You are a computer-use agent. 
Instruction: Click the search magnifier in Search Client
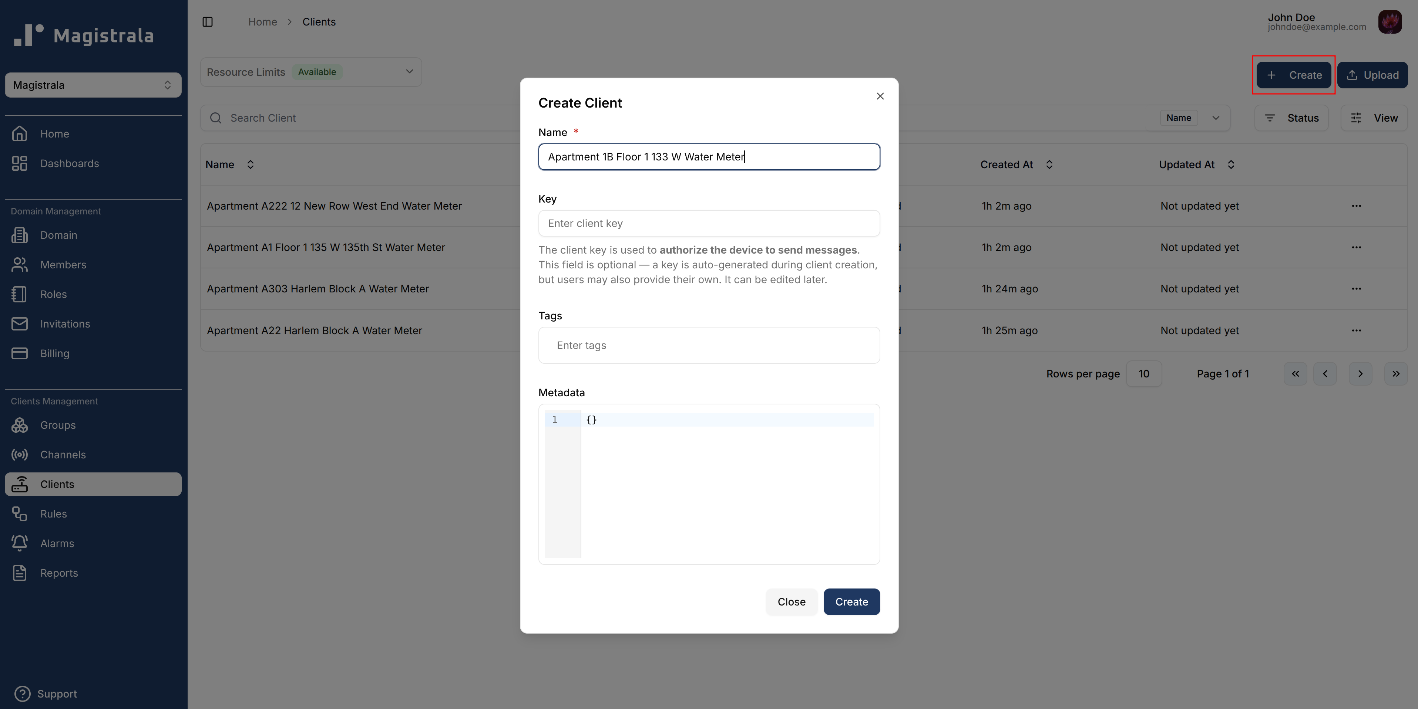[x=216, y=118]
